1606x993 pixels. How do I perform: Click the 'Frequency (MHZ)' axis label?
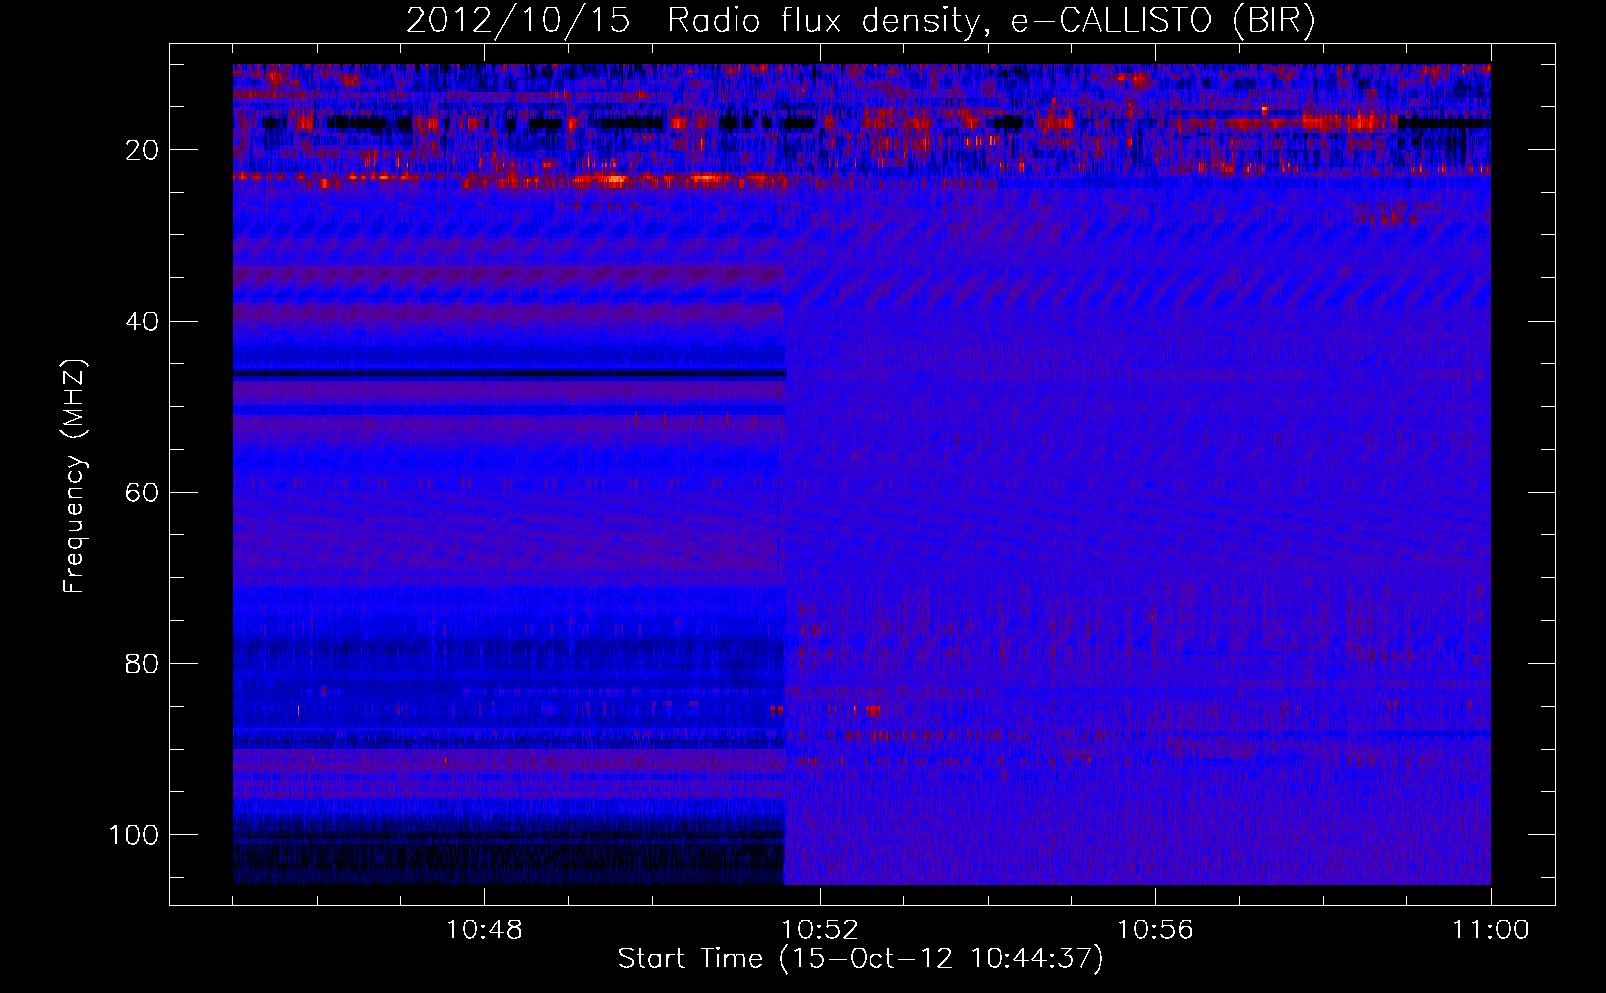(74, 477)
